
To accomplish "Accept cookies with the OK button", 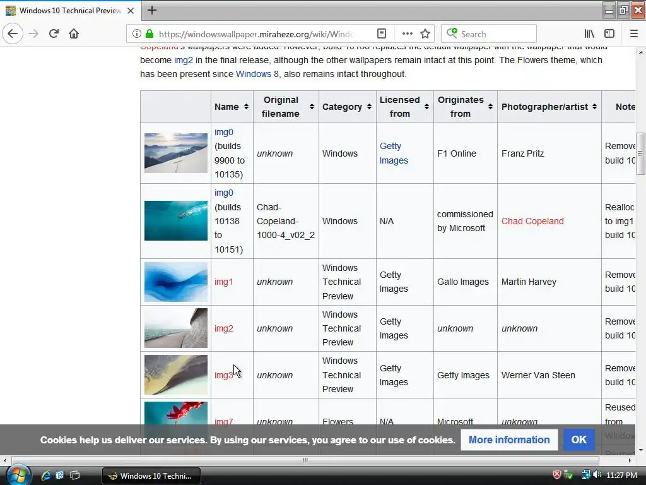I will coord(578,440).
